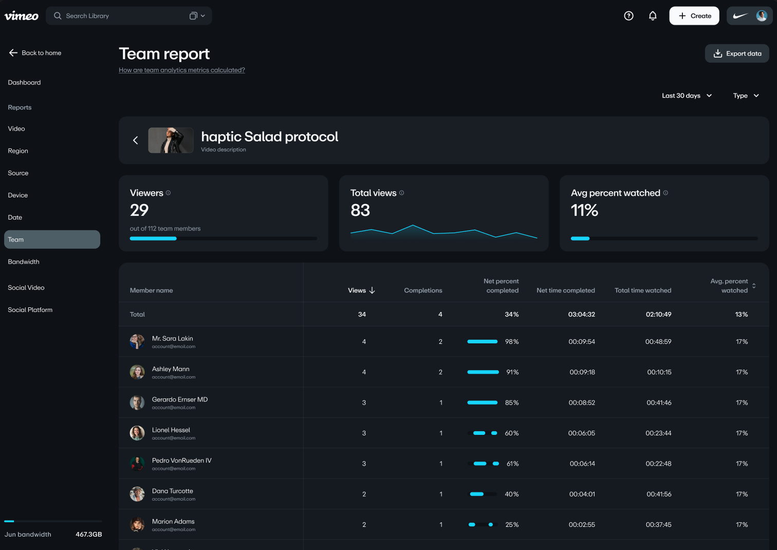Screen dimensions: 777x550
Task: Select Region in the Reports sidebar
Action: pos(18,151)
